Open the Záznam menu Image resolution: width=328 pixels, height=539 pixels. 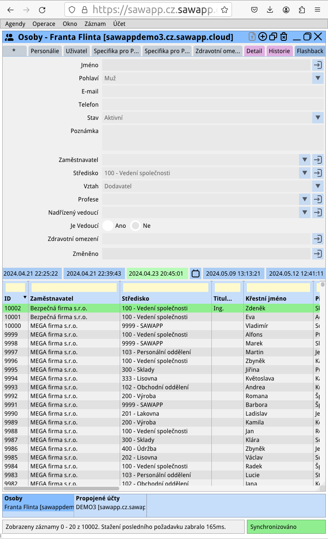coord(95,24)
